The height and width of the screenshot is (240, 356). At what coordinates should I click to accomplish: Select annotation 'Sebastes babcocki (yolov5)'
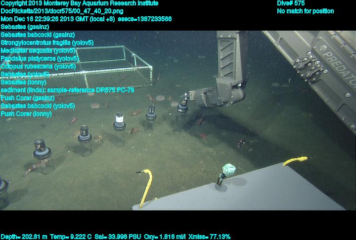tap(38, 106)
